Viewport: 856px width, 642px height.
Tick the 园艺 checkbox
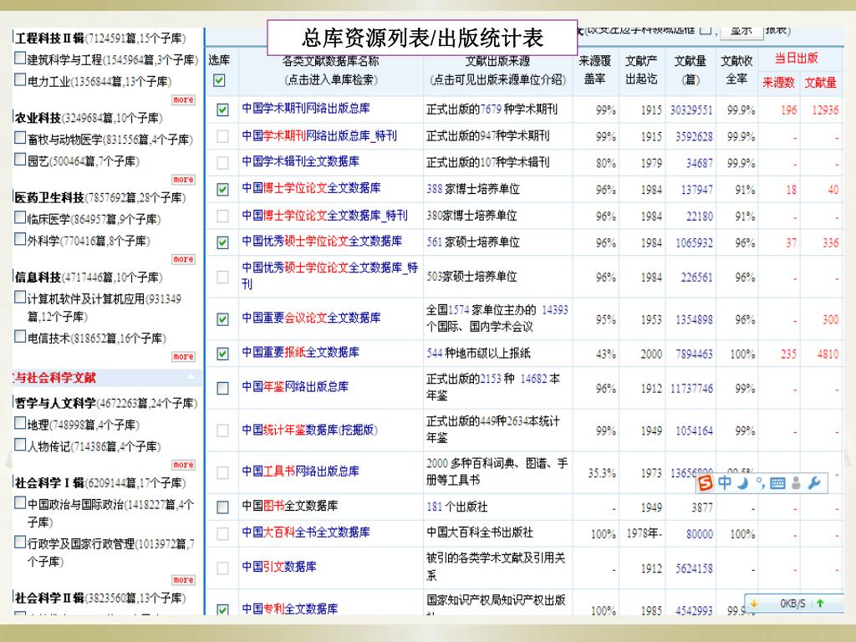pos(20,160)
